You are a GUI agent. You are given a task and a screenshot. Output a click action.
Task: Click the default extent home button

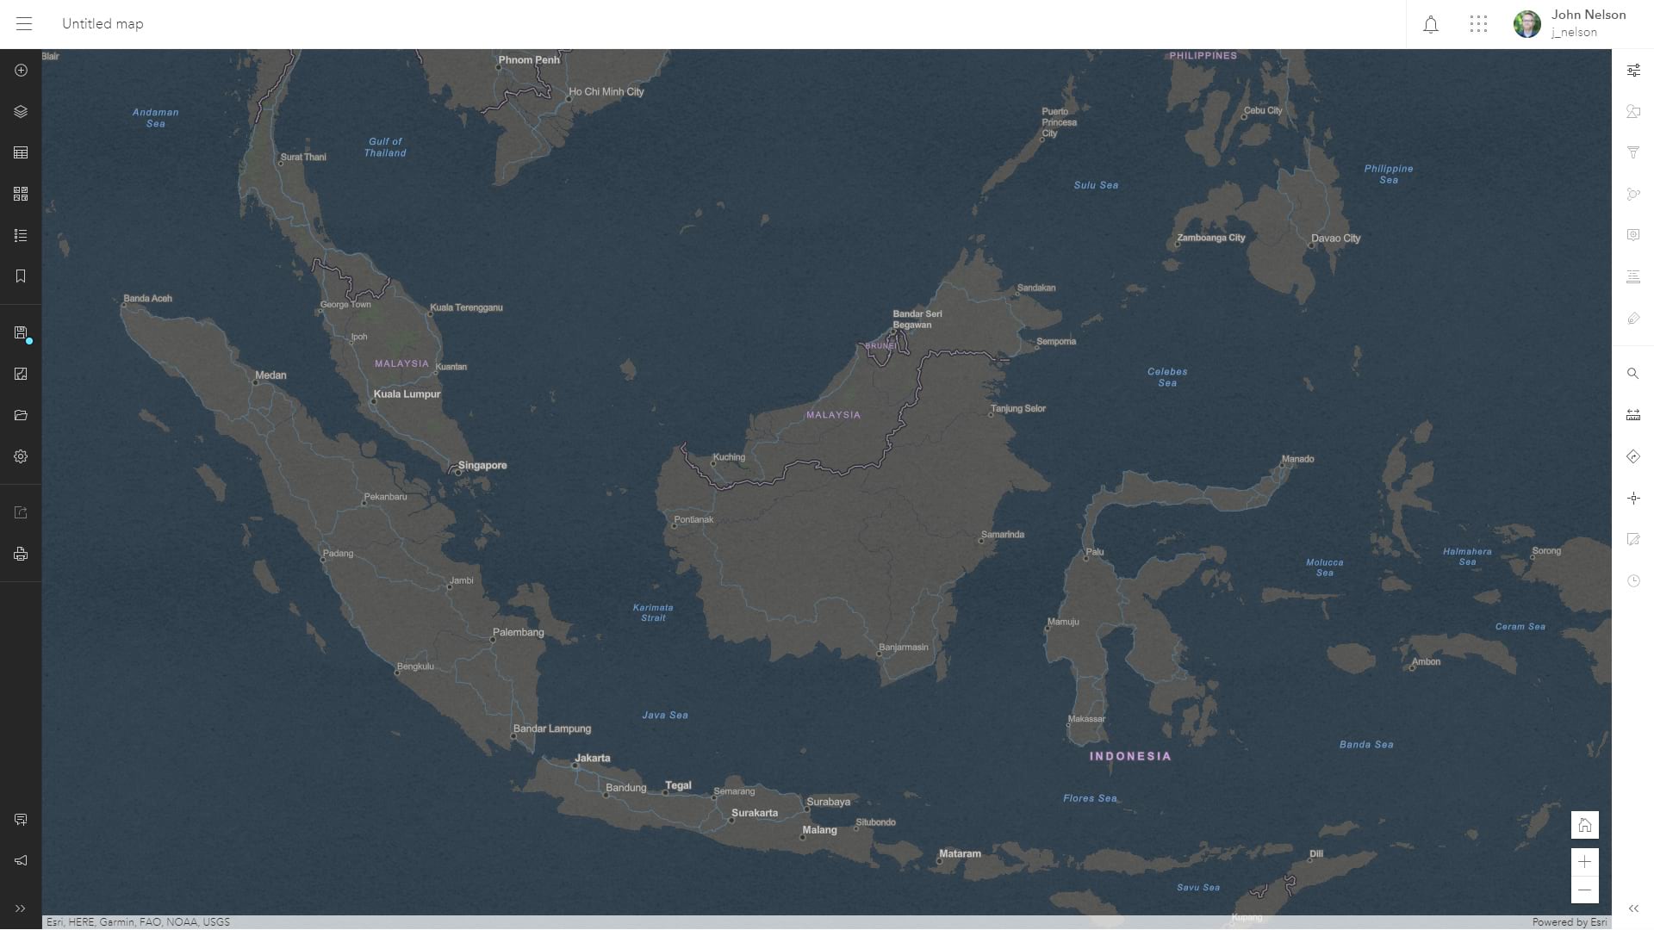coord(1584,825)
